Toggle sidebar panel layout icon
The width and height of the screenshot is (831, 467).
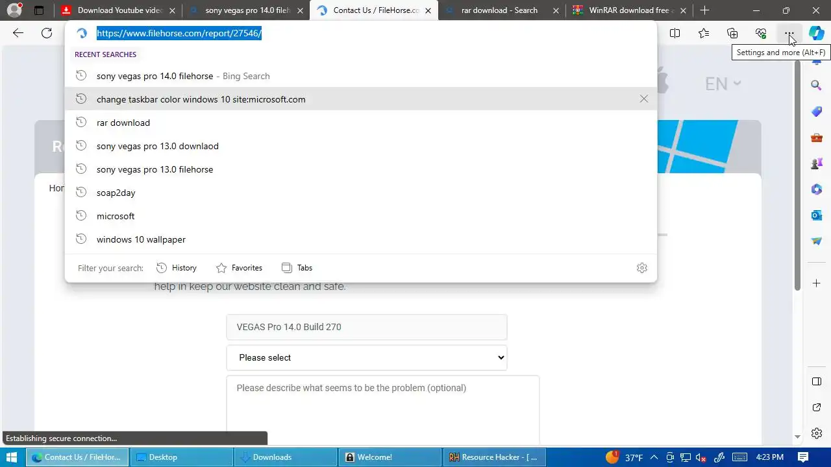(817, 381)
